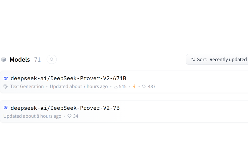Open the DeepSeek-Prover-V2-7B model page
This screenshot has width=248, height=149.
tap(65, 108)
